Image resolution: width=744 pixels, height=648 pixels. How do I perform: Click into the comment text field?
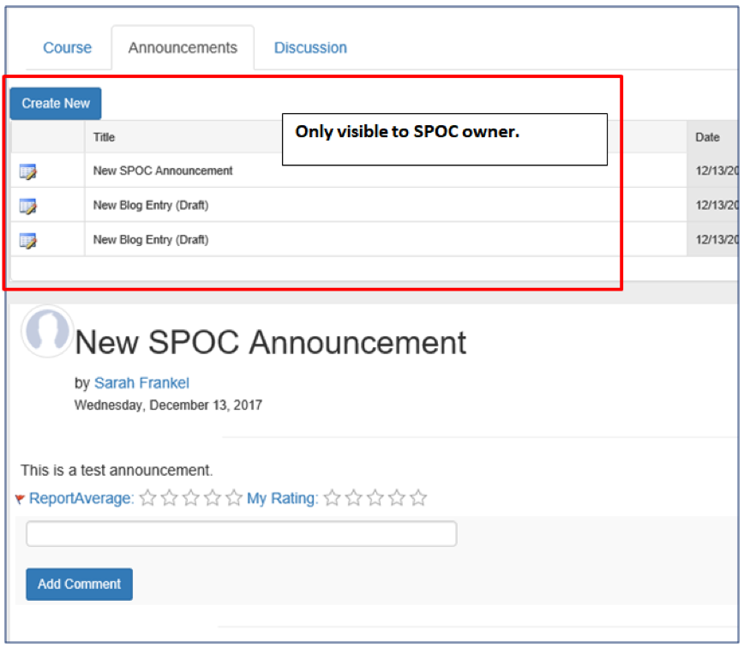[241, 534]
